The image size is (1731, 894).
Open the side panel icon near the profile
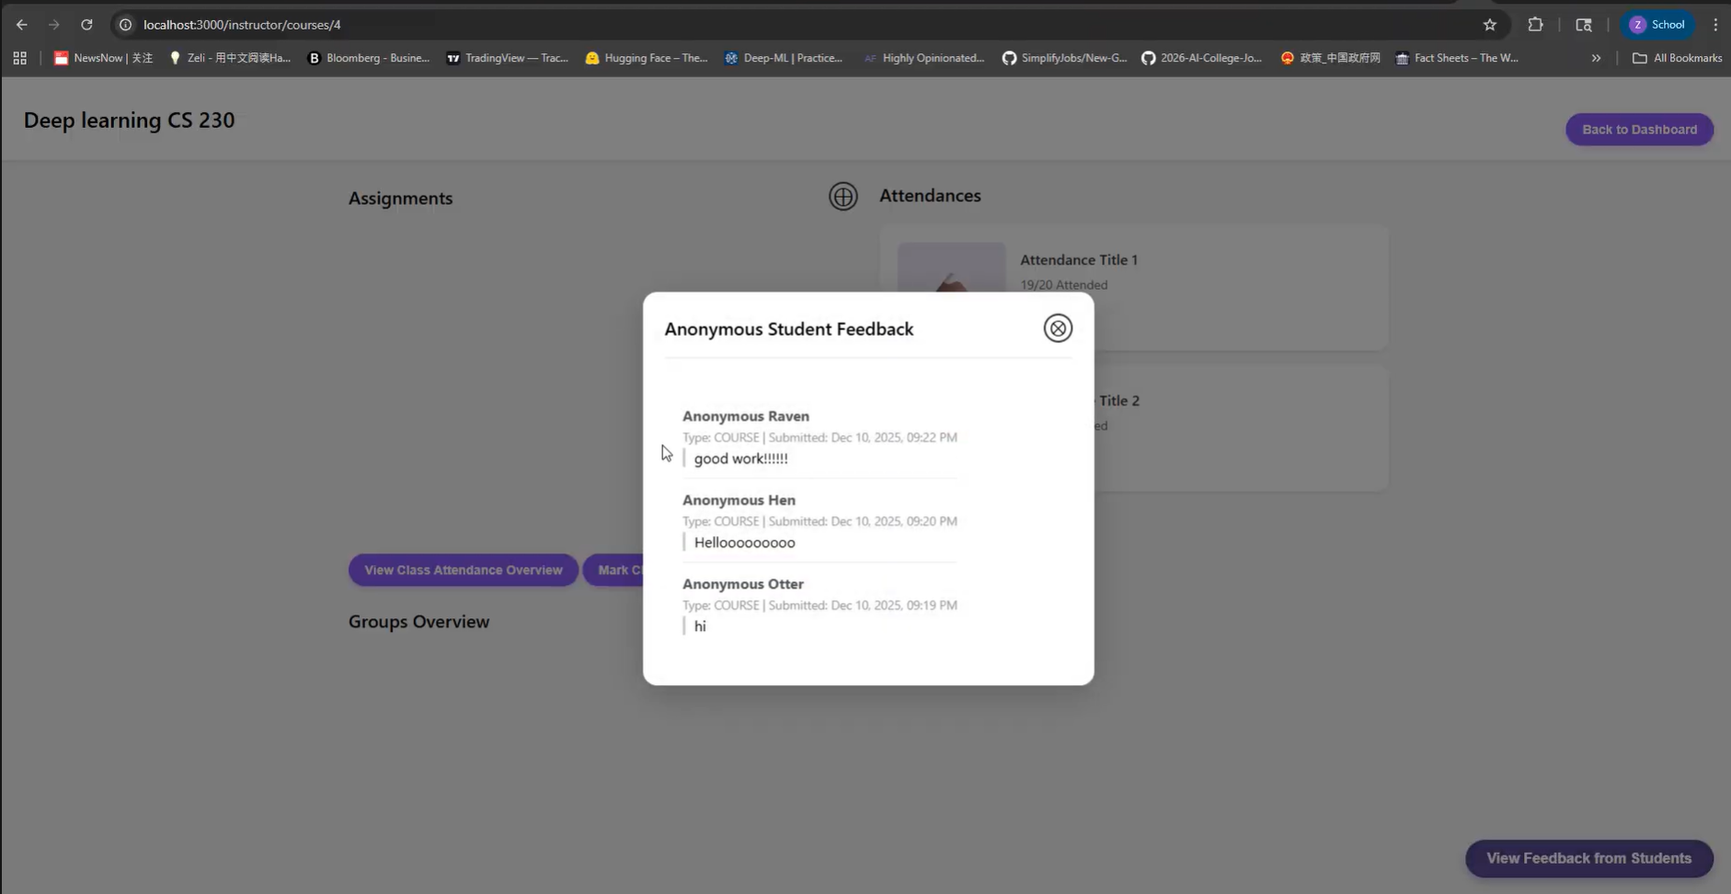tap(1584, 25)
